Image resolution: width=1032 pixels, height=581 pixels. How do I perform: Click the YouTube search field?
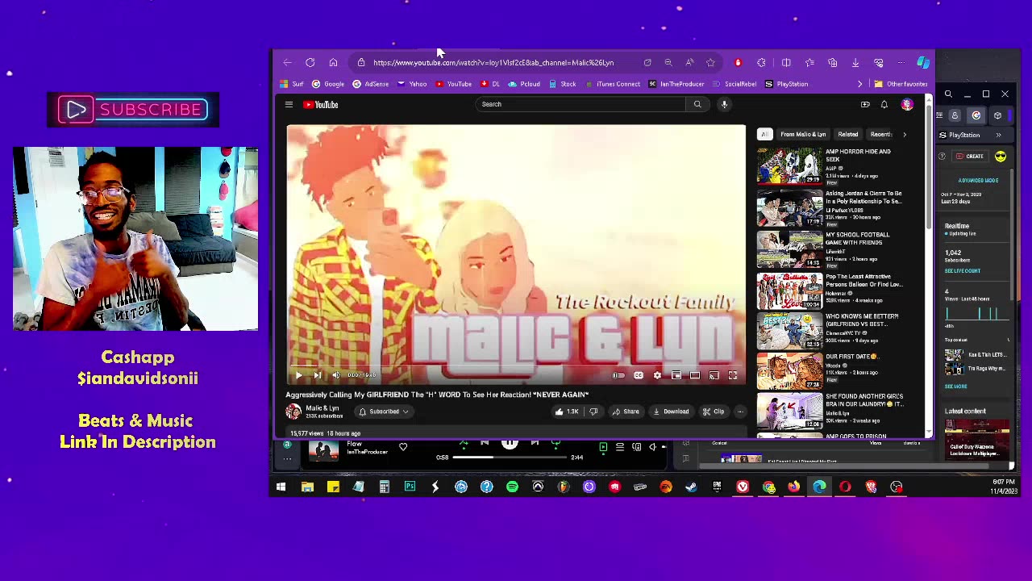tap(580, 104)
